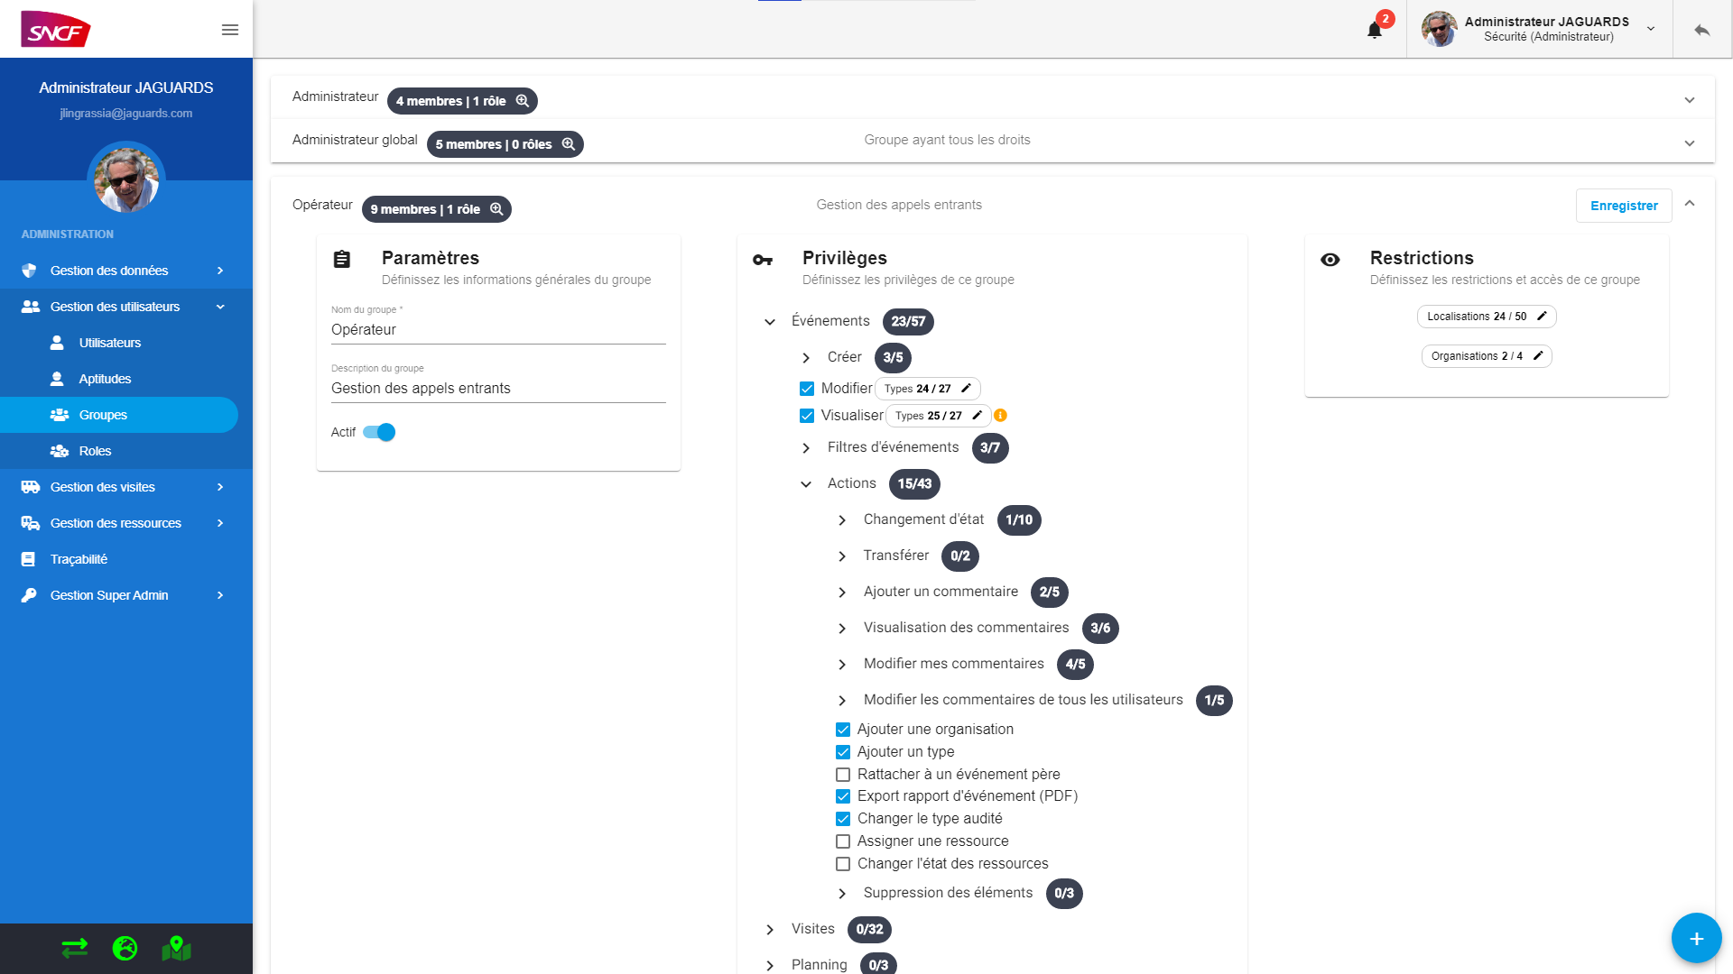Image resolution: width=1733 pixels, height=974 pixels.
Task: Expand the Administrateur global group row
Action: 1690,143
